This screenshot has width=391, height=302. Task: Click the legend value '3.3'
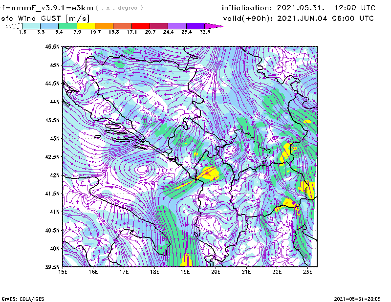click(41, 32)
